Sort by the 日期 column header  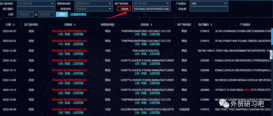[x=10, y=25]
